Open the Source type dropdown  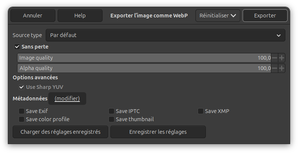click(x=165, y=35)
